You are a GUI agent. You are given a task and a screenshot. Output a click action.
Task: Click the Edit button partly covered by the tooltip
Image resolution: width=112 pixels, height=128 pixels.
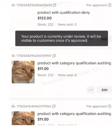point(105,39)
